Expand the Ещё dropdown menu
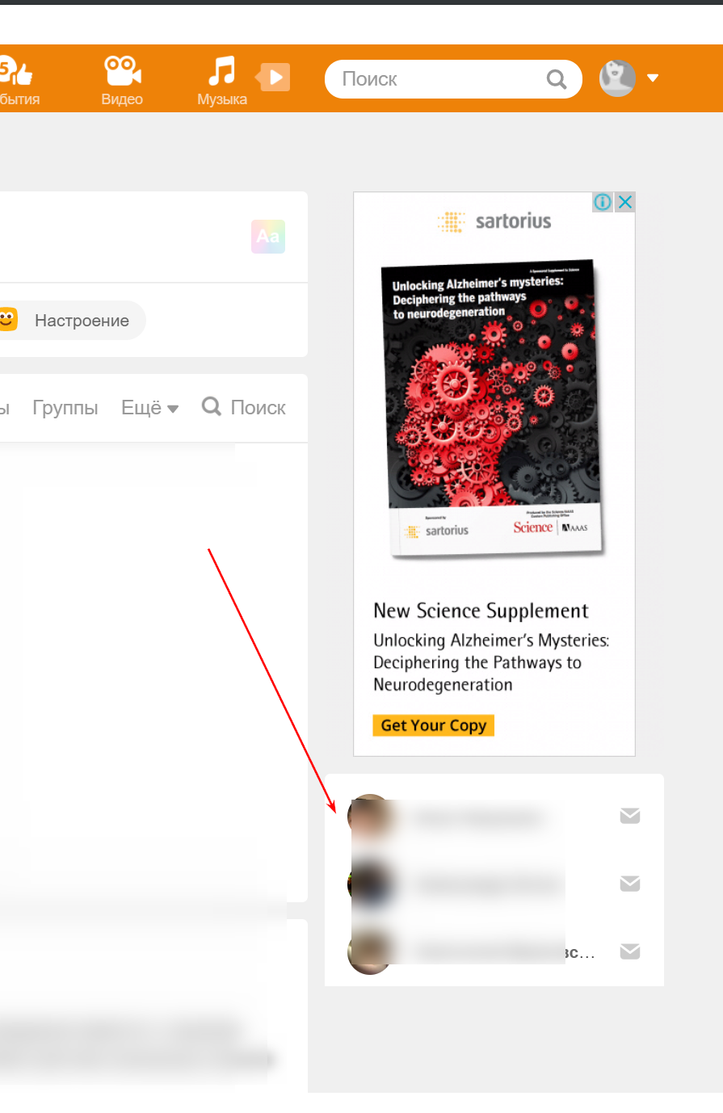Screen dimensions: 723x1113 [149, 408]
